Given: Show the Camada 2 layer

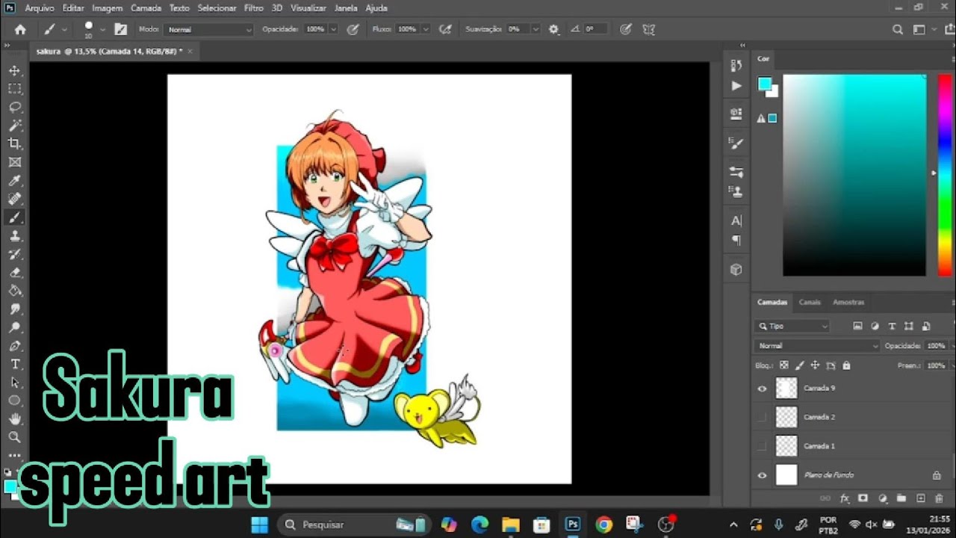Looking at the screenshot, I should pyautogui.click(x=762, y=417).
